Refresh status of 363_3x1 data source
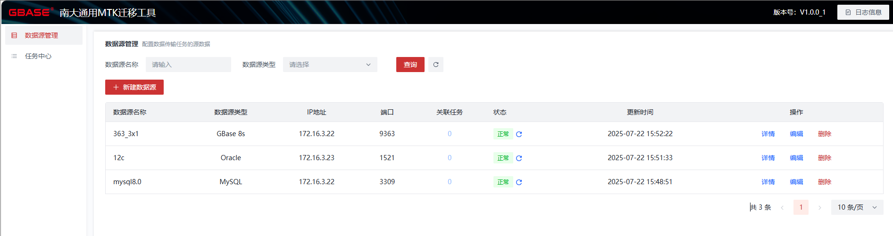Screen dimensions: 893x236 point(519,134)
